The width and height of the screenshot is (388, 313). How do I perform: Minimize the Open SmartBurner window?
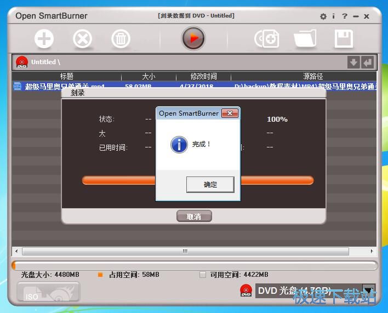[x=356, y=16]
